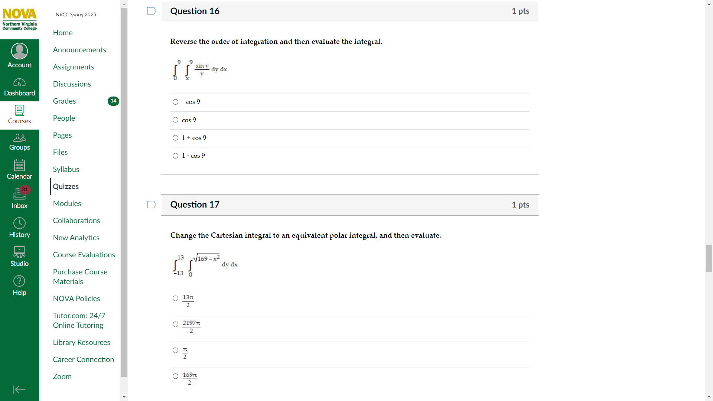713x401 pixels.
Task: Choose '1 - cos 9' as your answer
Action: coord(175,156)
